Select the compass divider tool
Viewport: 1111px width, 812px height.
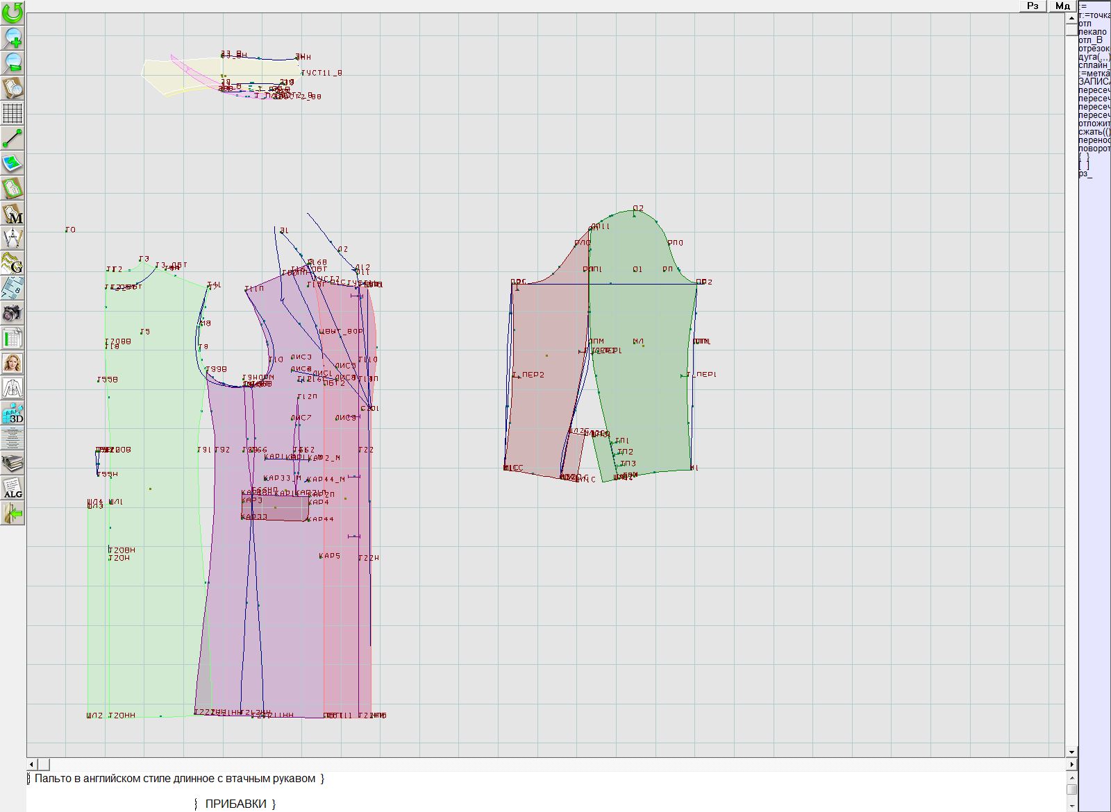(x=12, y=238)
